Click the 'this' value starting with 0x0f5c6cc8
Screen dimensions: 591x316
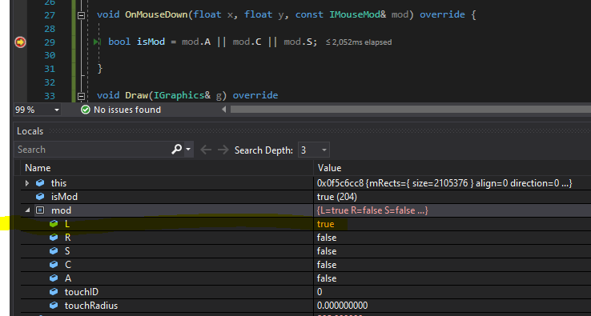tap(444, 183)
